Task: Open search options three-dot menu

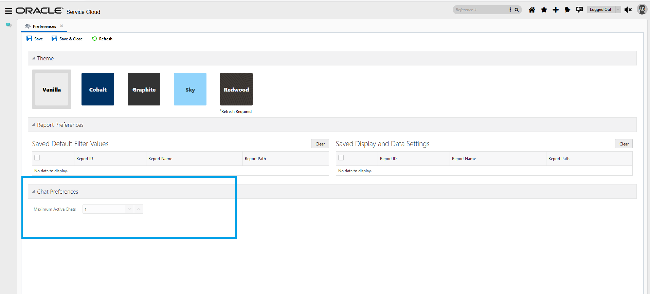Action: [510, 9]
